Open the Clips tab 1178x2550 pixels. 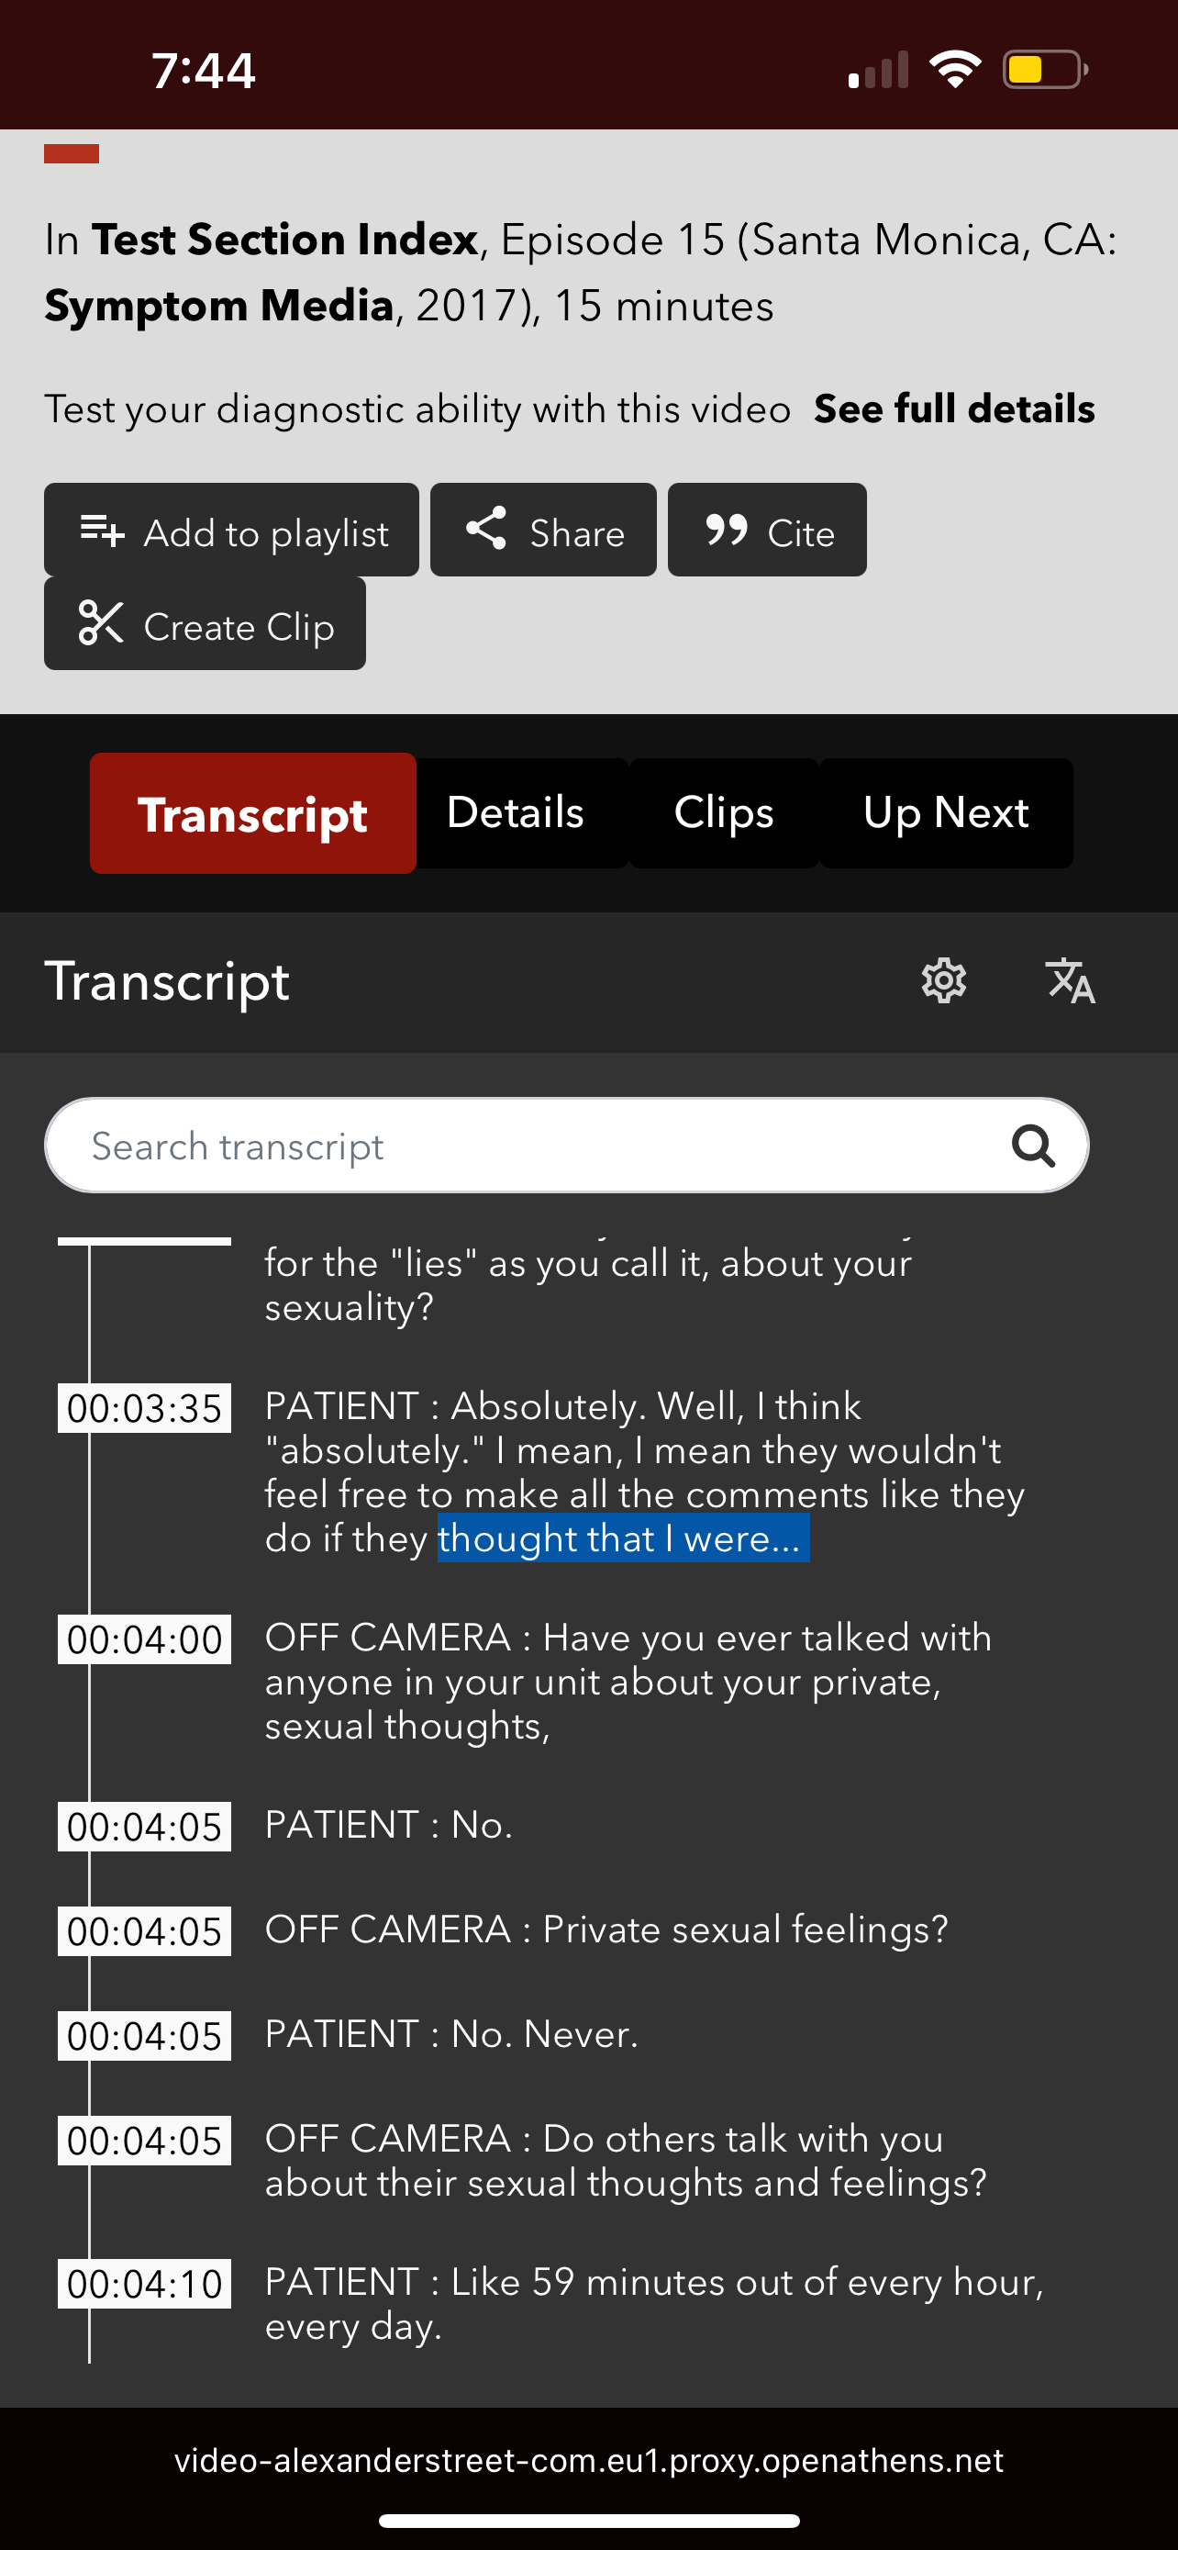click(x=723, y=812)
